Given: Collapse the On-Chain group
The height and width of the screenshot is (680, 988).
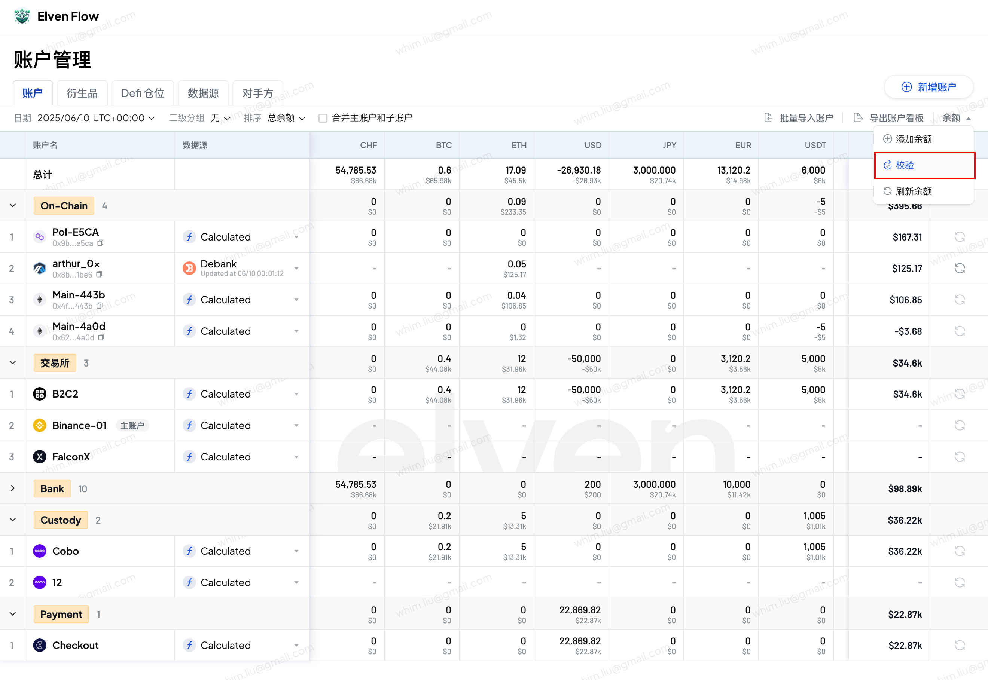Looking at the screenshot, I should pos(13,206).
